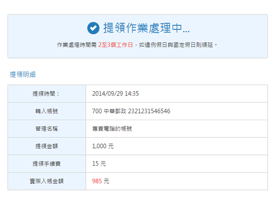The image size is (275, 203).
Task: Click the 作業處理時間需 notice text
Action: tap(77, 44)
